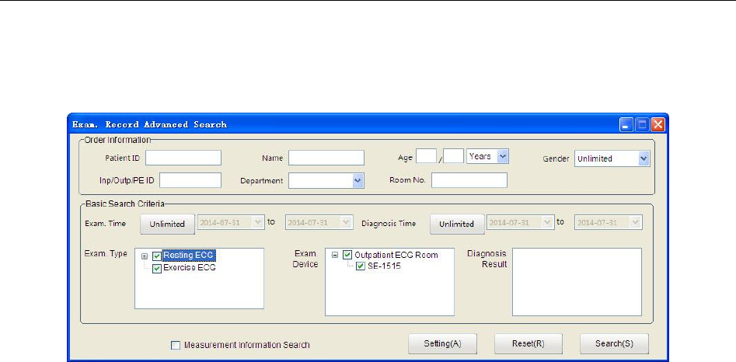736x362 pixels.
Task: Open the Gender dropdown showing Unlimited
Action: [644, 158]
